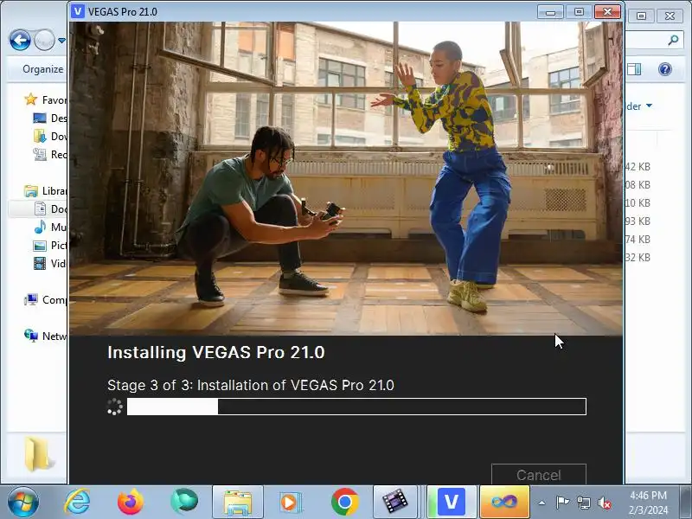Viewport: 692px width, 519px height.
Task: Switch to VEGAS installer taskbar button
Action: 452,502
